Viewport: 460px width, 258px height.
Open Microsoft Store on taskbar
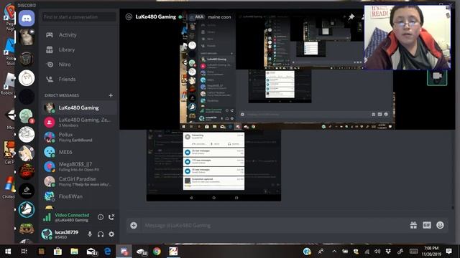57,252
